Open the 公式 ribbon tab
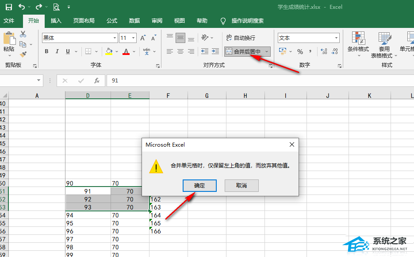The image size is (414, 257). pos(112,21)
